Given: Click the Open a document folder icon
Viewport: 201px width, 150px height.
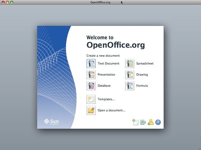Looking at the screenshot, I should click(x=91, y=110).
